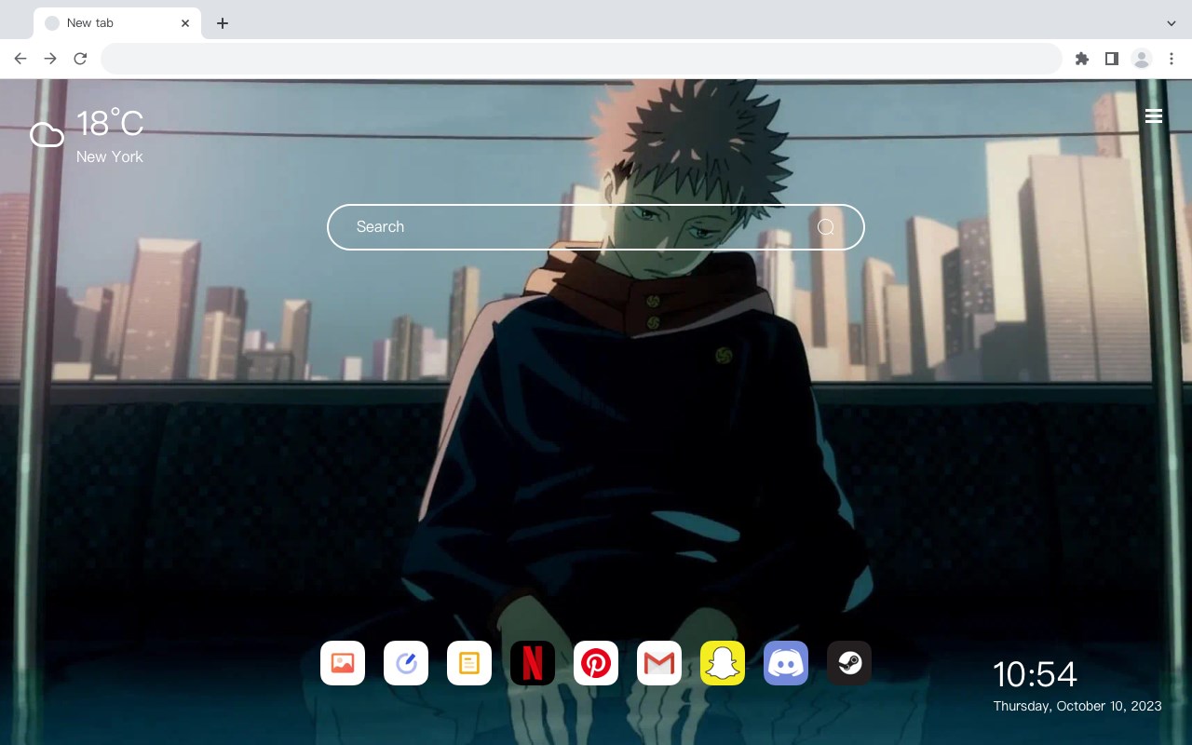
Task: Focus the browser address bar
Action: coord(581,59)
